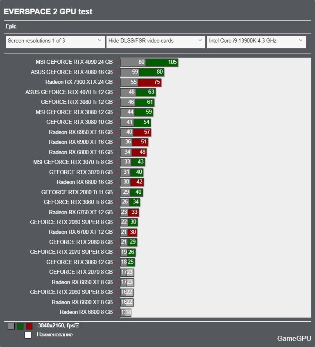The image size is (315, 347).
Task: Click the Radeon RX 6900 XT 16 GB label
Action: (81, 142)
